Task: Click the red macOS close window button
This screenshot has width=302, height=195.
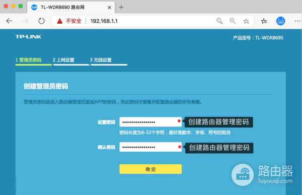Action: click(6, 6)
